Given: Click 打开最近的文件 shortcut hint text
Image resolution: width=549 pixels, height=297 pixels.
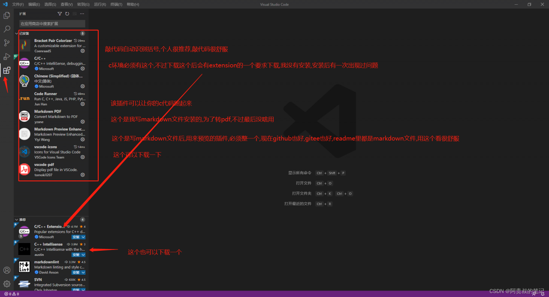Looking at the screenshot, I should coord(298,204).
